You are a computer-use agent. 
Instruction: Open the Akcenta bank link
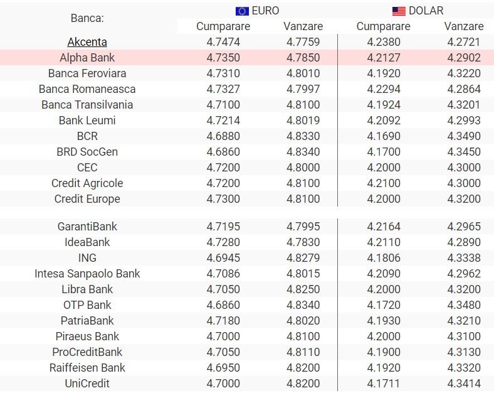[x=87, y=42]
